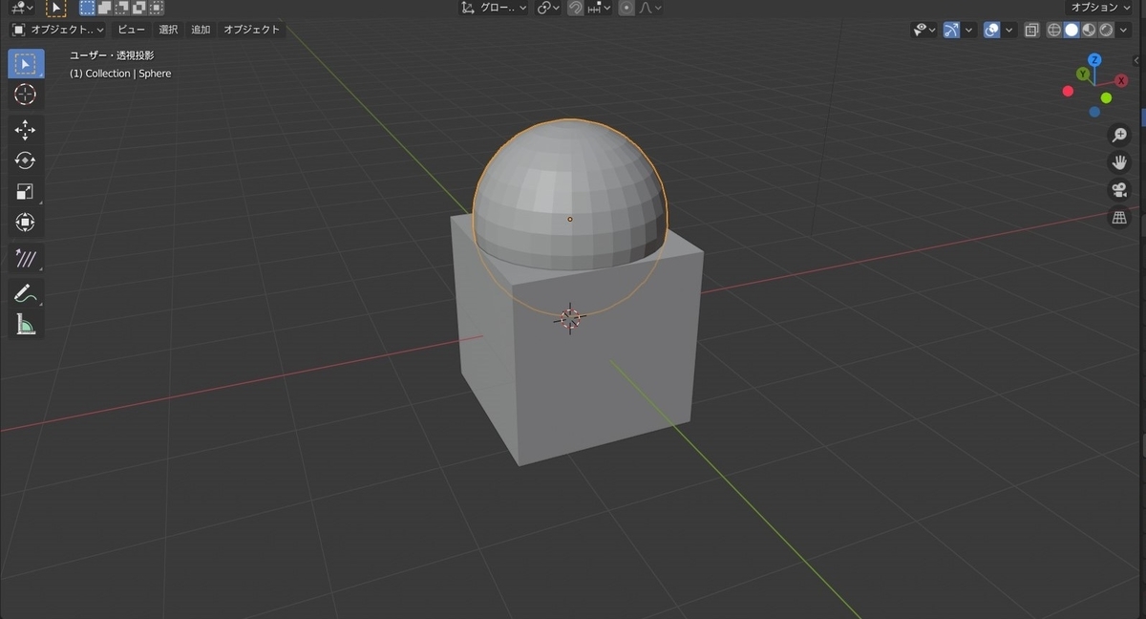Open the shading options dropdown arrow
1146x619 pixels.
(x=1123, y=30)
